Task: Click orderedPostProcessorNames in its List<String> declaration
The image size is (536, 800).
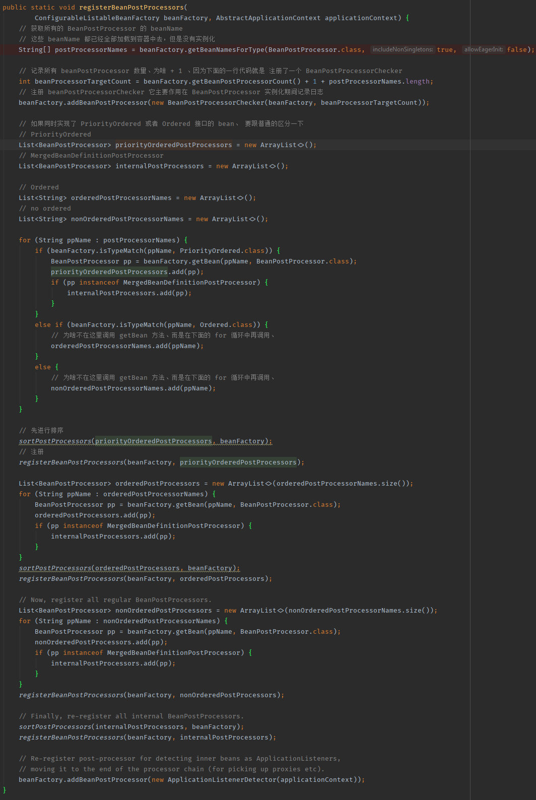Action: pyautogui.click(x=121, y=197)
